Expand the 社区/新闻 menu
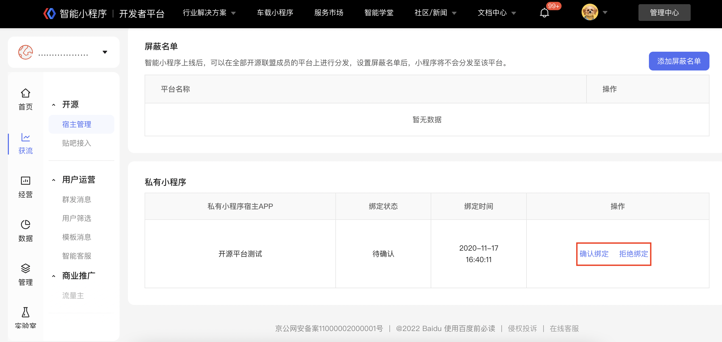722x342 pixels. tap(435, 13)
